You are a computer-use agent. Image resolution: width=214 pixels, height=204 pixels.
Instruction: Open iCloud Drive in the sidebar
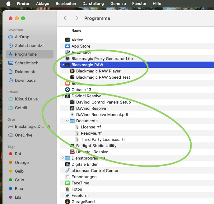[x=30, y=99]
